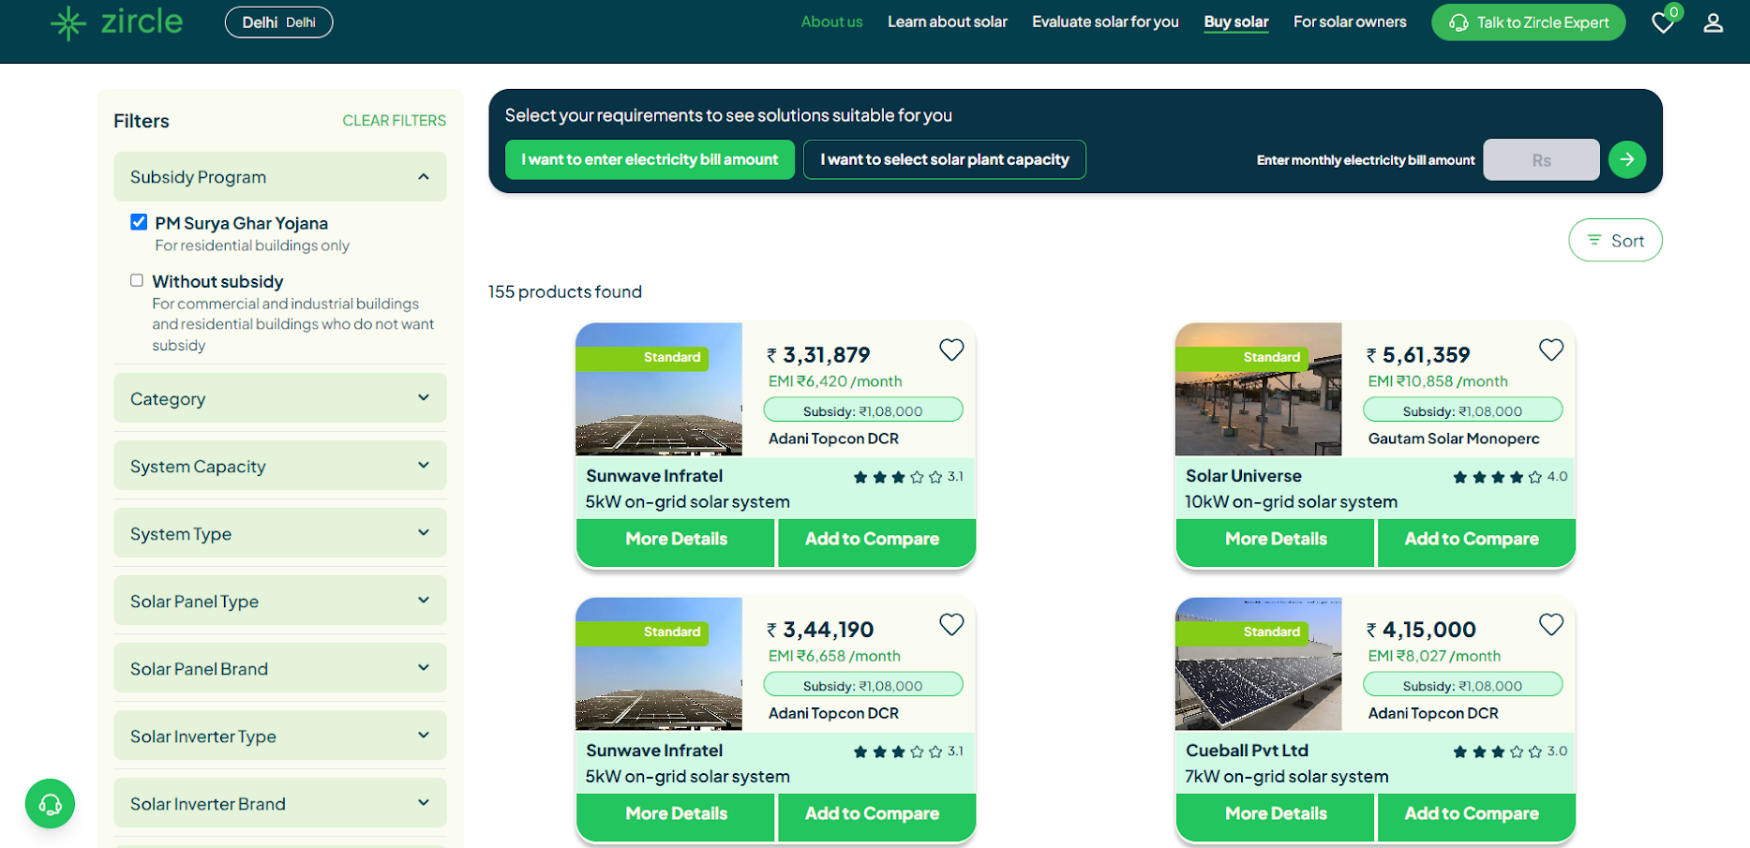Click 'EMI ₹8,027 /month' text
1750x848 pixels.
(1434, 656)
